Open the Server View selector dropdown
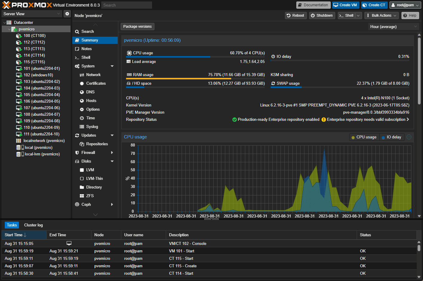Screen dimensions: 423x281 click(x=31, y=14)
